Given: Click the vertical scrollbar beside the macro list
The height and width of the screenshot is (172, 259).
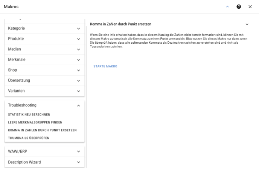Looking at the screenshot, I should pos(86,97).
